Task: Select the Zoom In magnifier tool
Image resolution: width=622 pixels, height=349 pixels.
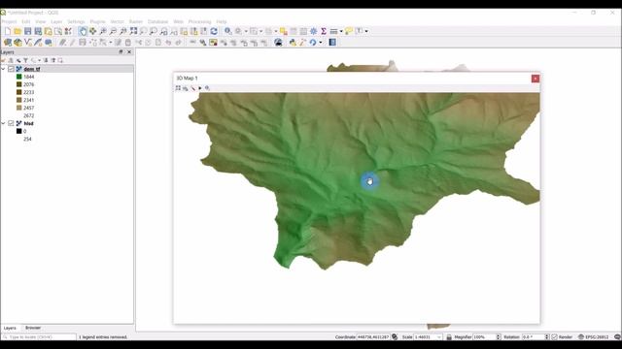Action: coord(103,31)
